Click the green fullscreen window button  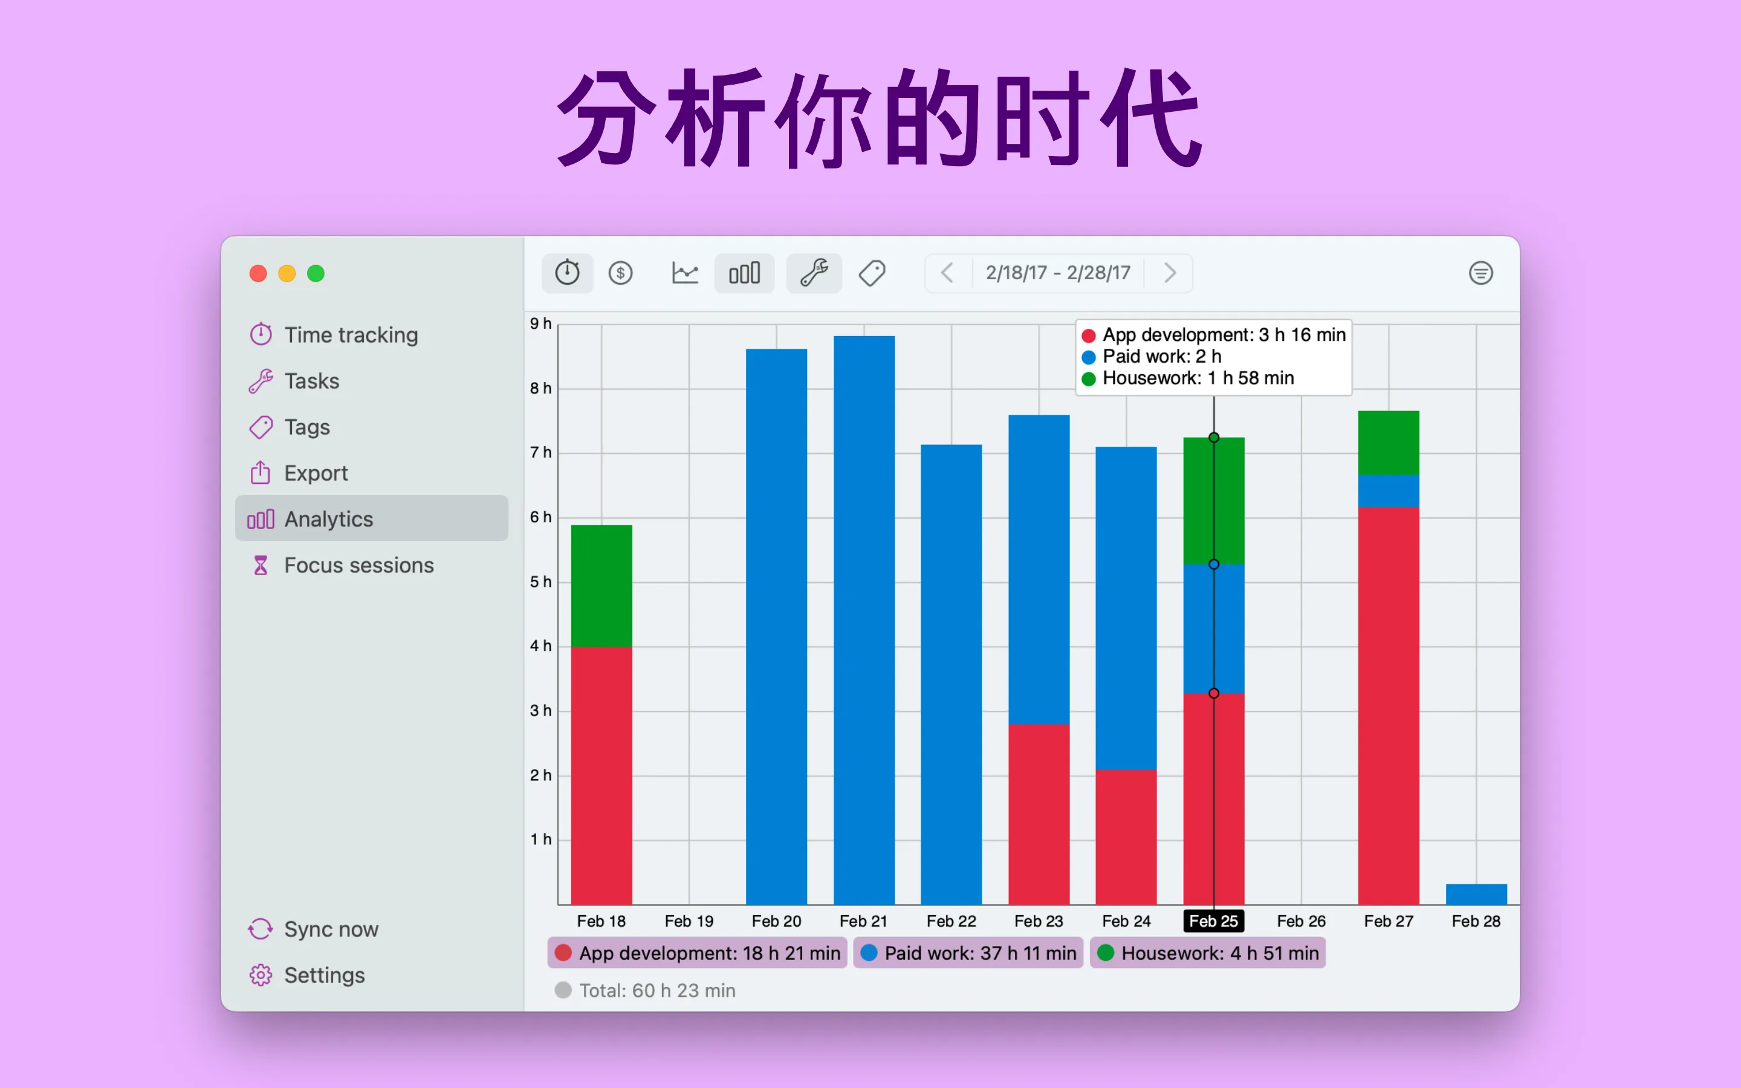point(316,273)
